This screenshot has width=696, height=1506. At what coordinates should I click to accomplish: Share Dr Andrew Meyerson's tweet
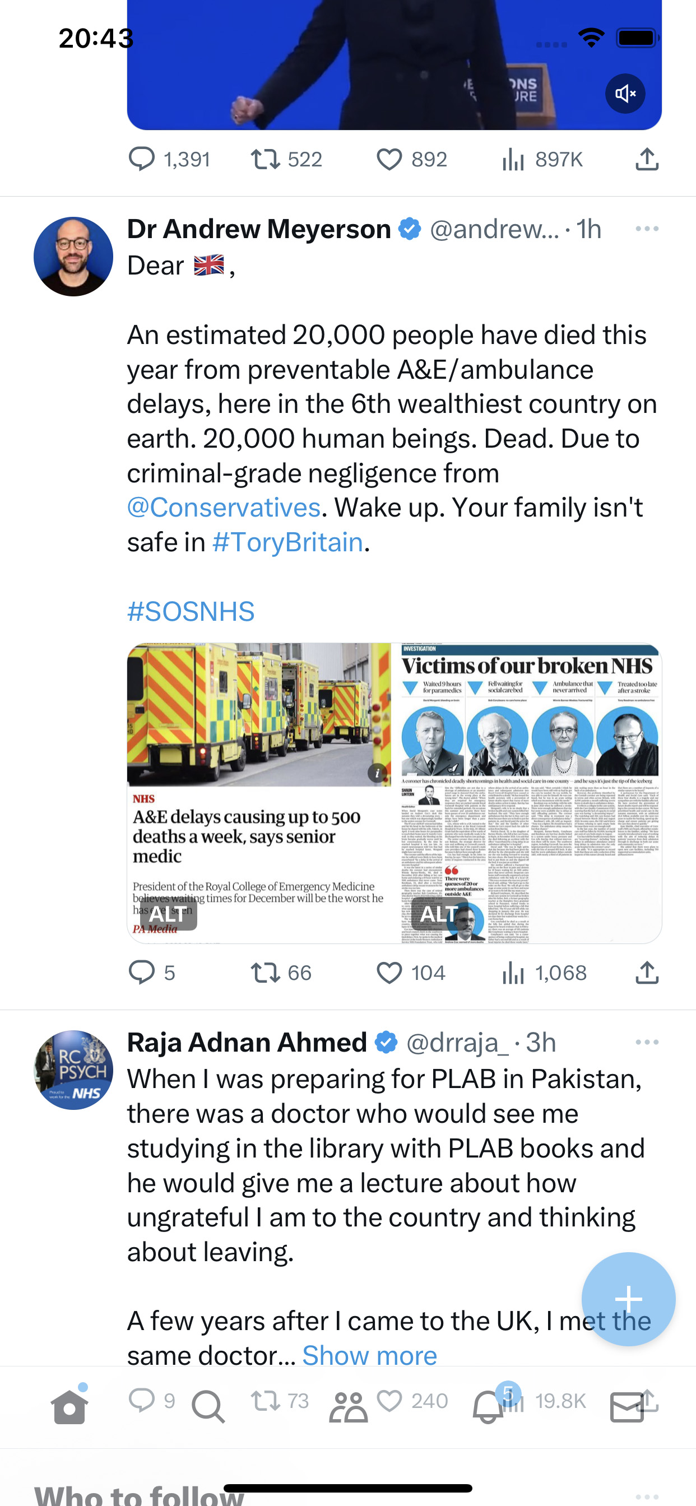click(647, 973)
